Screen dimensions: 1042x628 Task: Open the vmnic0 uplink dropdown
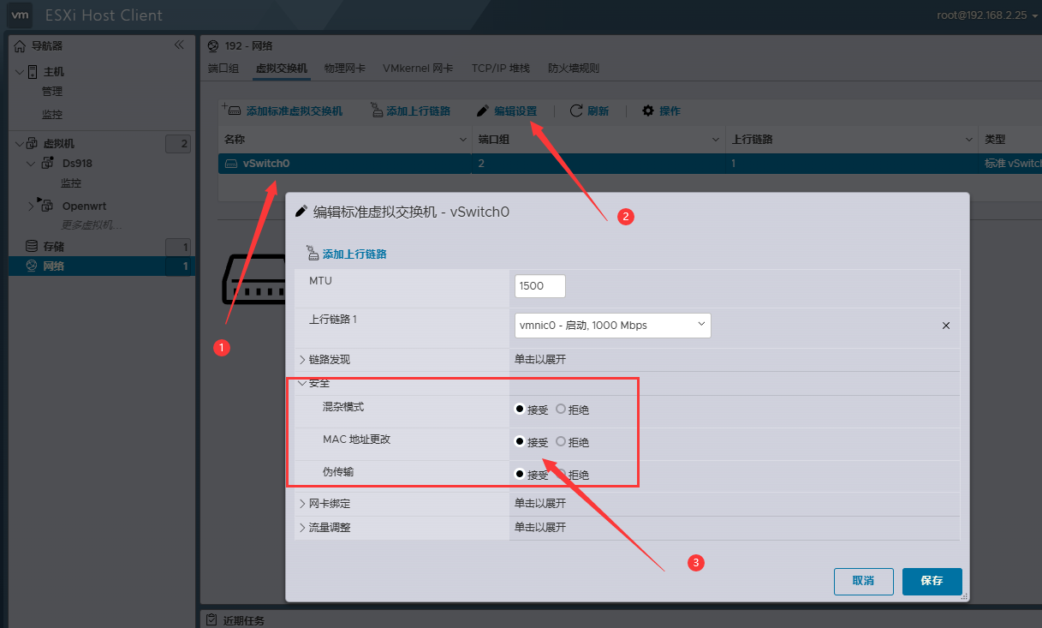(x=613, y=326)
